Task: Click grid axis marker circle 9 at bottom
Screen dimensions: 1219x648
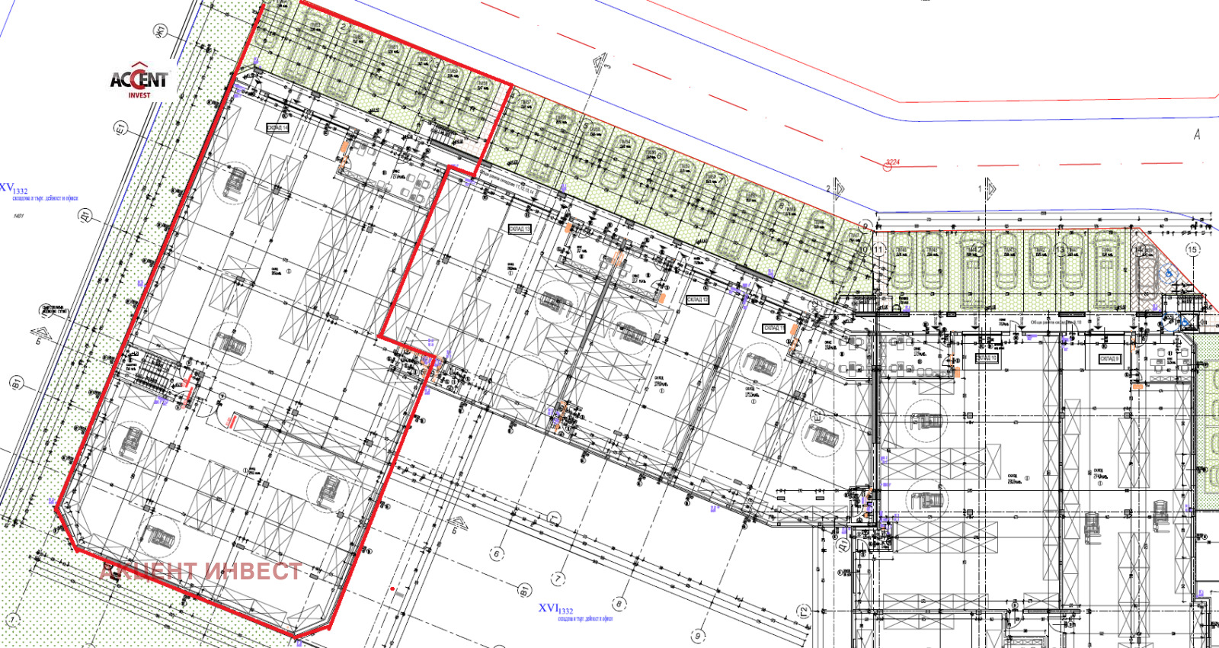Action: (697, 635)
